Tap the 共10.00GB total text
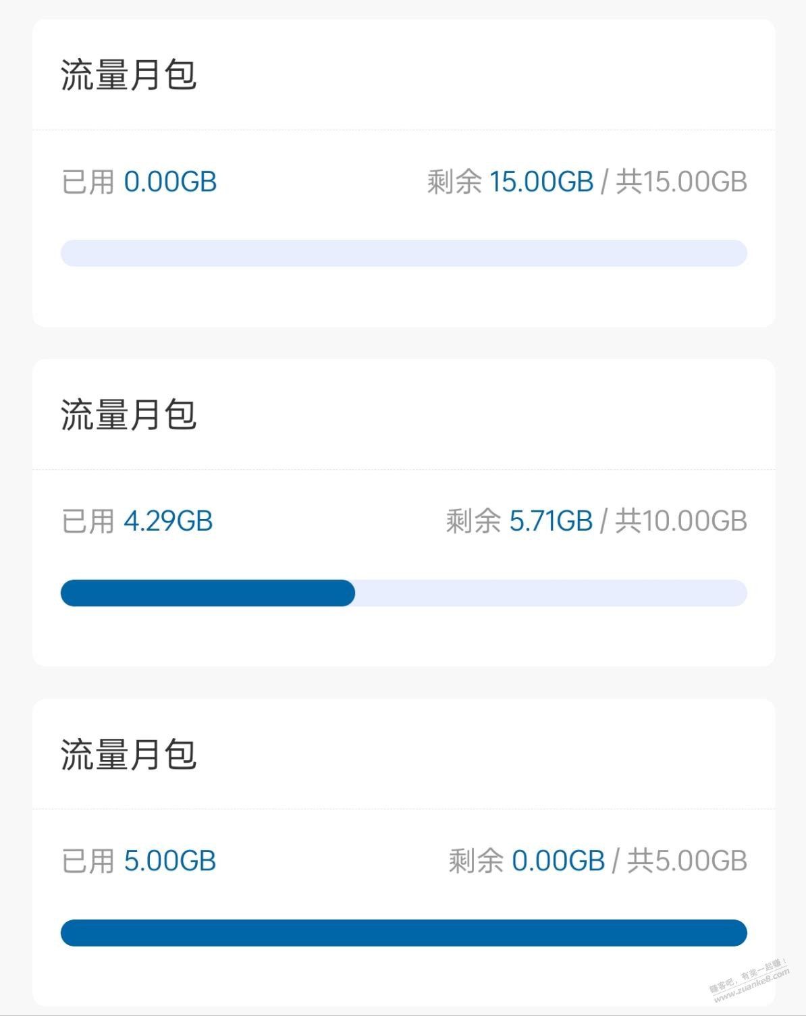 (x=680, y=521)
